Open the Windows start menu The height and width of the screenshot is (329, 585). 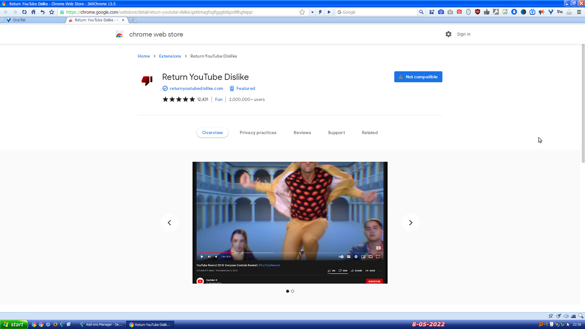pos(14,324)
